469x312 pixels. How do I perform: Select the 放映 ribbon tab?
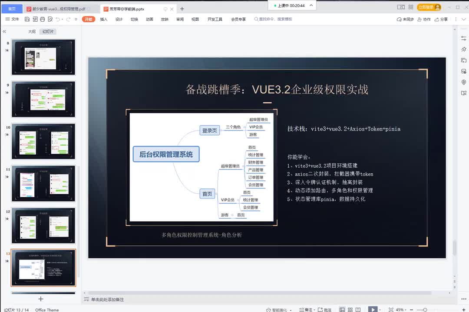click(x=165, y=19)
